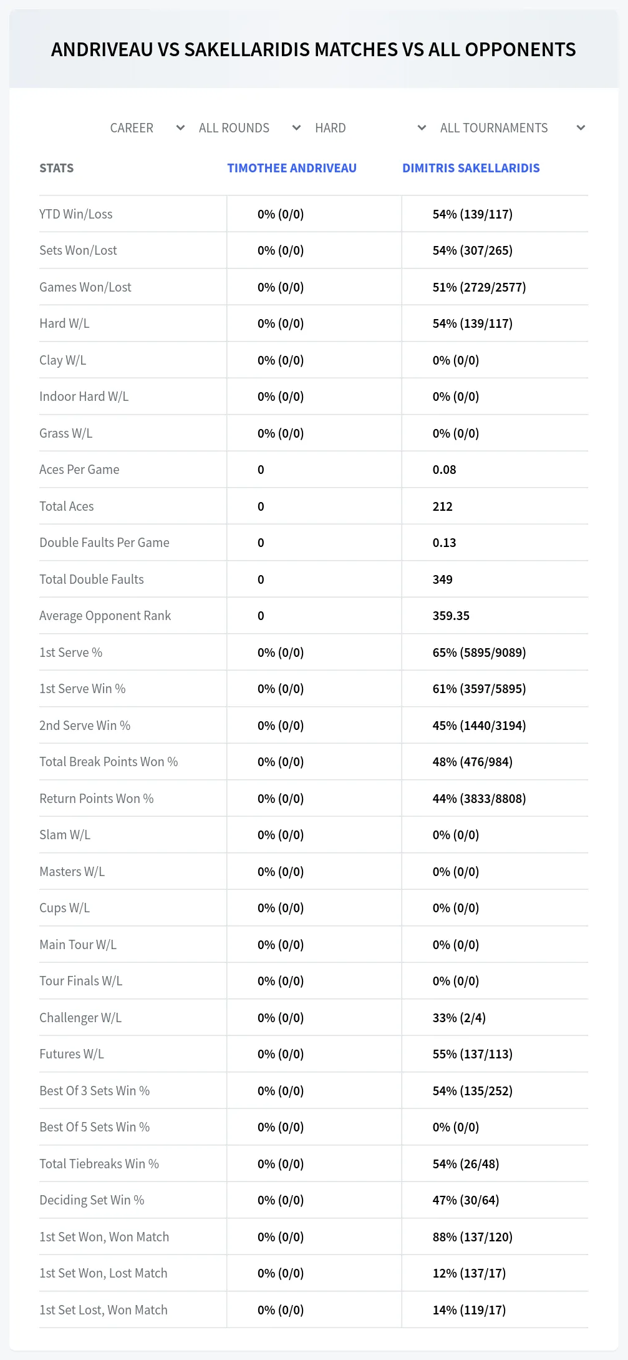Viewport: 628px width, 1360px height.
Task: Open Timothee Andriveau player link
Action: 292,168
